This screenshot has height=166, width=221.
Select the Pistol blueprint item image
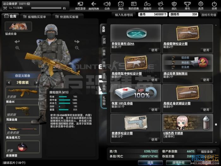(x=136, y=123)
